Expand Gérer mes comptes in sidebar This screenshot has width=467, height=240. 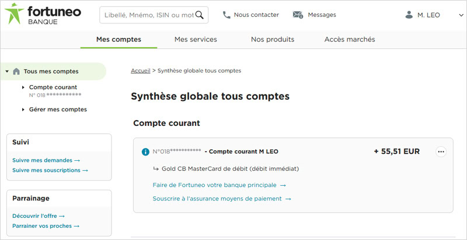(23, 110)
